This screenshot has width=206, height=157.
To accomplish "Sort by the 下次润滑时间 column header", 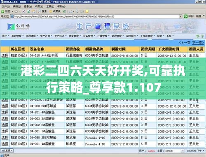I will click(169, 49).
